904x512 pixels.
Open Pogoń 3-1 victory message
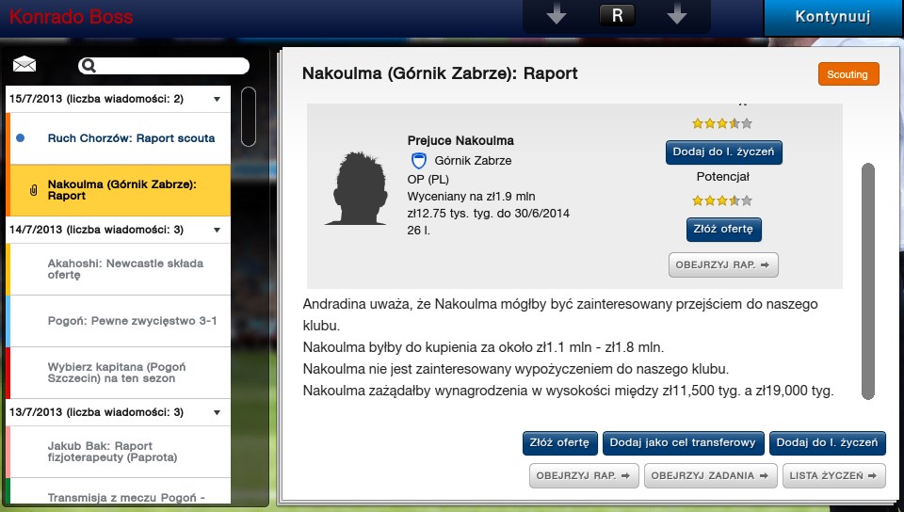point(132,321)
